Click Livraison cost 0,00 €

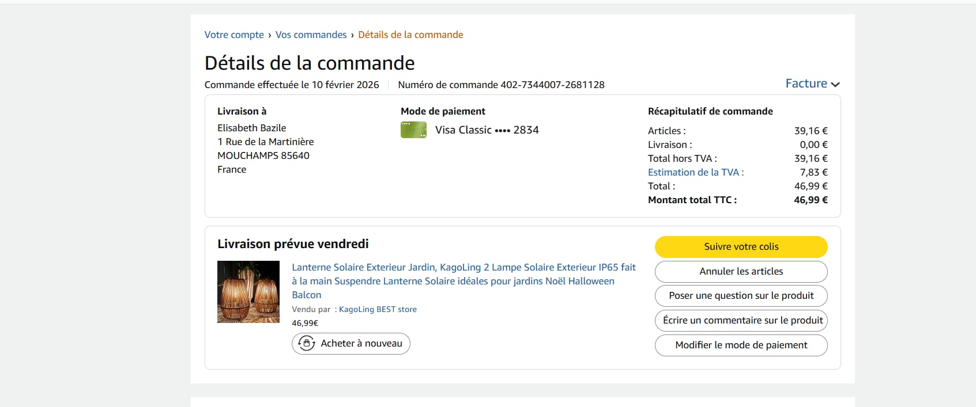(813, 144)
